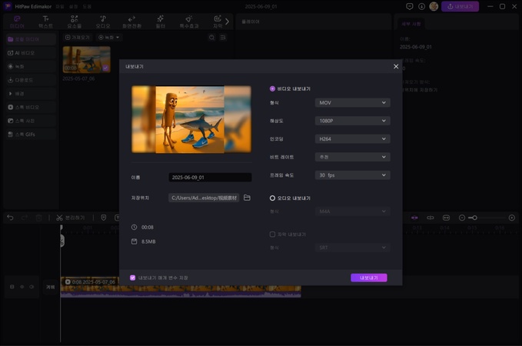Viewport: 522px width, 346px height.
Task: Select Stock Video in the sidebar
Action: [23, 107]
